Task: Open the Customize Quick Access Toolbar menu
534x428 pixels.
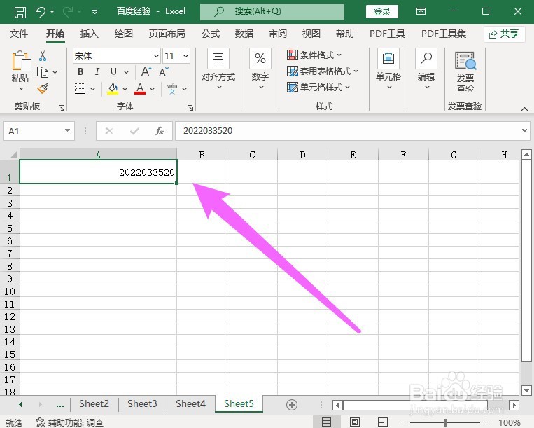Action: click(x=95, y=13)
